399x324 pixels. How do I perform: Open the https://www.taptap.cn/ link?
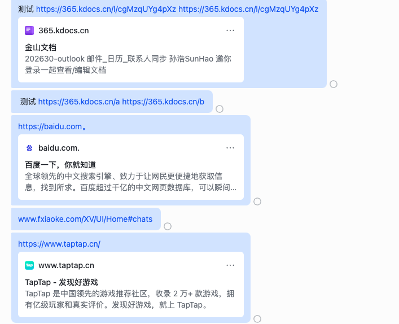pyautogui.click(x=59, y=244)
